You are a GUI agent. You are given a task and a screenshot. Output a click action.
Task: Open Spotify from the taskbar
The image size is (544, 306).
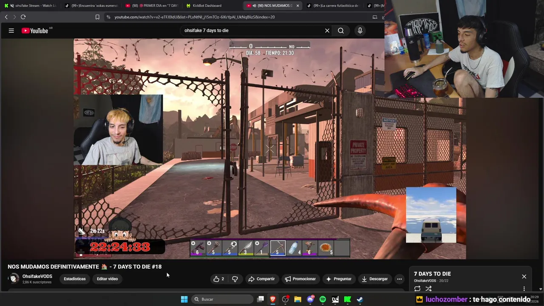pyautogui.click(x=323, y=299)
